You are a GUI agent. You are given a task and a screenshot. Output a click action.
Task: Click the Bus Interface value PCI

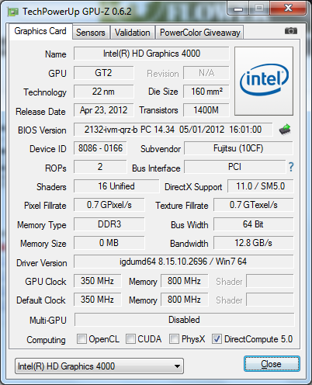(x=234, y=167)
